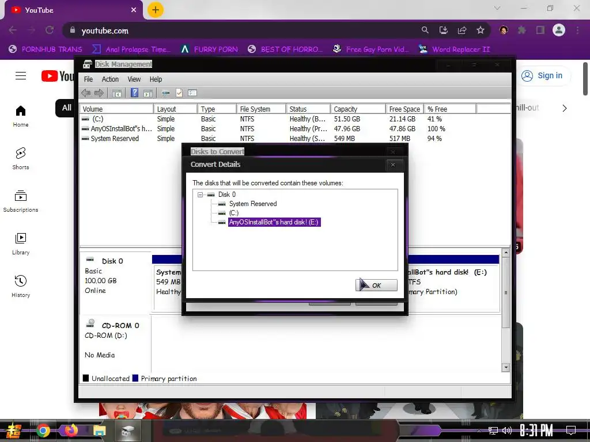Open YouTube Shorts in sidebar
The image size is (590, 442).
tap(21, 159)
